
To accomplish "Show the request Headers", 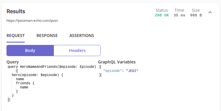I will click(77, 51).
